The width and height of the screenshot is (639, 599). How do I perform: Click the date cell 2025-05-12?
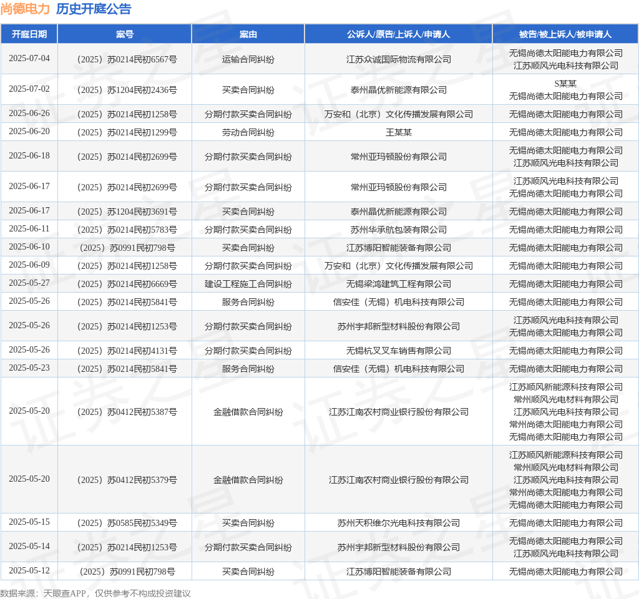point(29,570)
